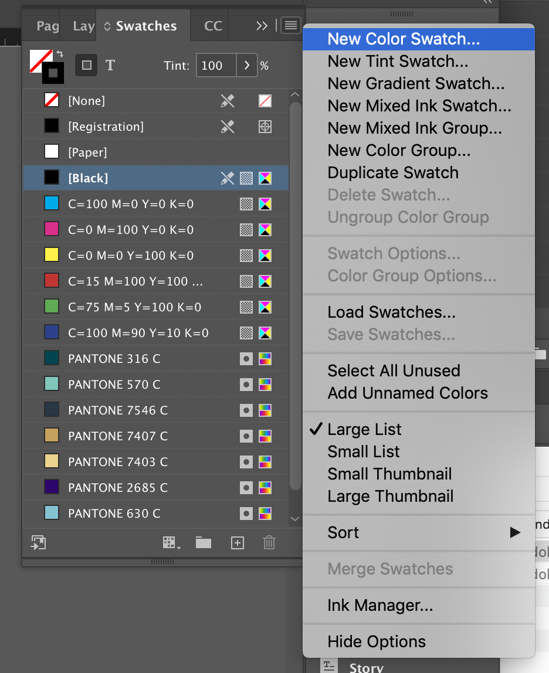Click the Tint percentage input field
Viewport: 549px width, 673px height.
click(x=216, y=66)
